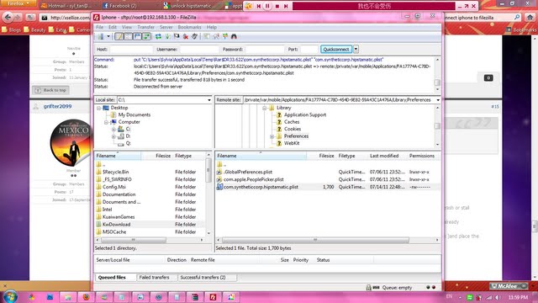Image resolution: width=538 pixels, height=303 pixels.
Task: Toggle the message log display button
Action: (x=119, y=36)
